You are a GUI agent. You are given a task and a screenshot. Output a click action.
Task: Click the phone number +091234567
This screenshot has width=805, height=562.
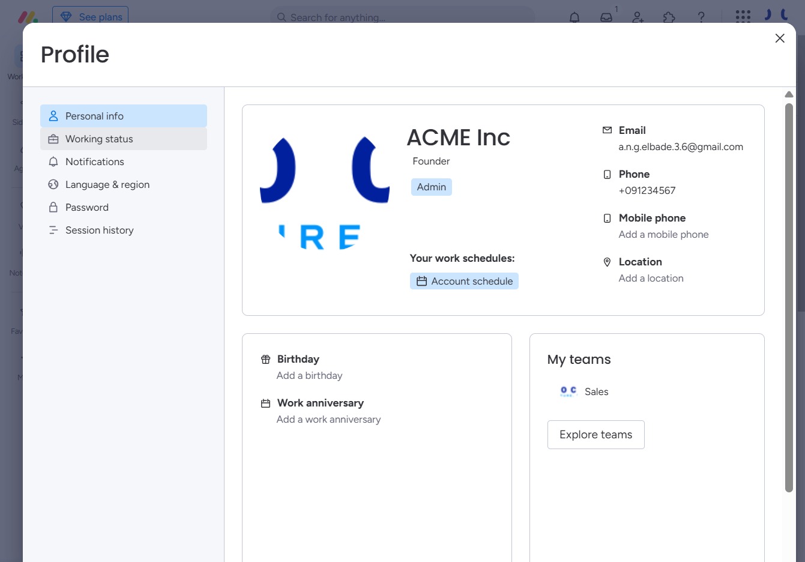point(647,190)
